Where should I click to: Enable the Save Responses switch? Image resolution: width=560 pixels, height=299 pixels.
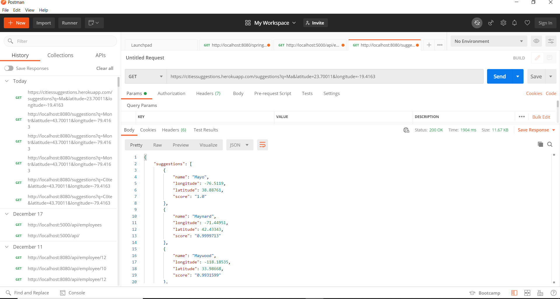tap(9, 68)
